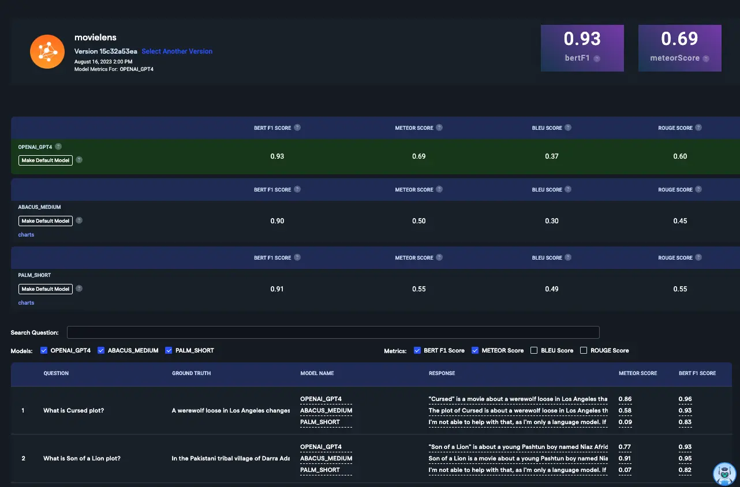Click help icon beside first BLEU SCORE header

pos(568,128)
